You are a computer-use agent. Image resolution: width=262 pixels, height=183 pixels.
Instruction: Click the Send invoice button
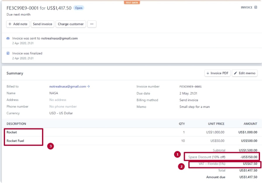(x=42, y=24)
